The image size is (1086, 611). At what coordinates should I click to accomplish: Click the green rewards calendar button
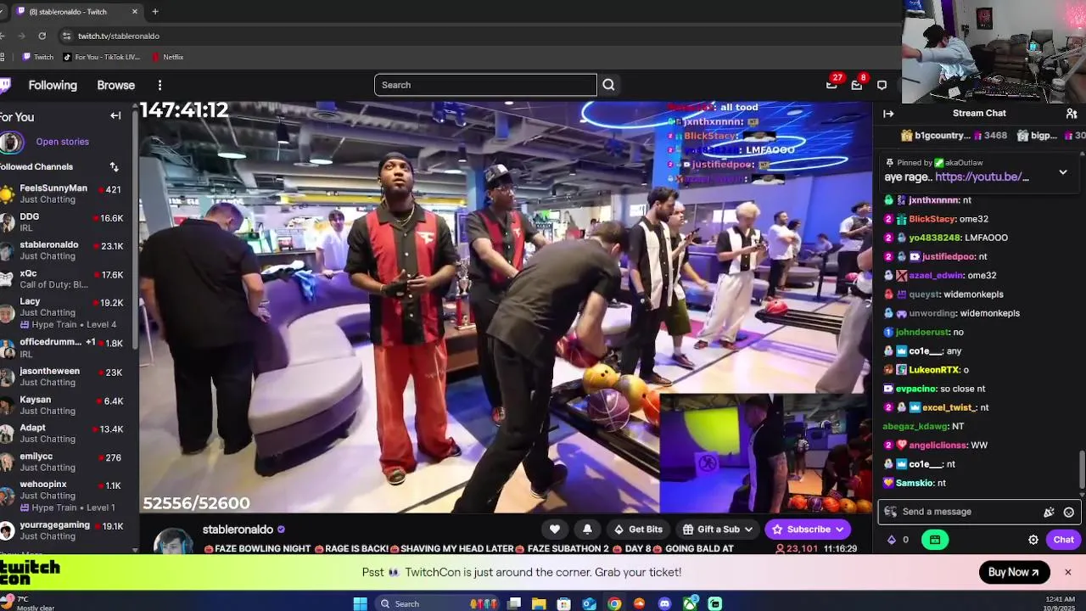point(934,540)
